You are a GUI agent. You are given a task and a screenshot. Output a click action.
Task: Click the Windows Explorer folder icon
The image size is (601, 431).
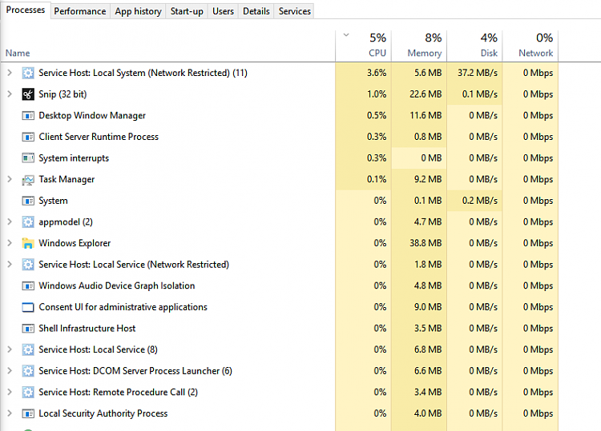(28, 243)
